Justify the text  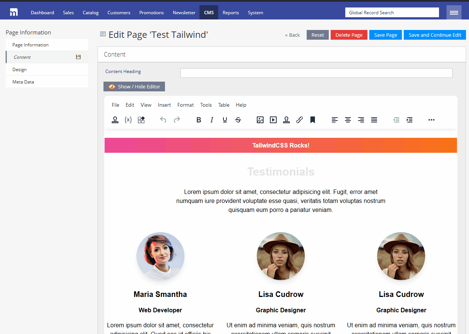[374, 120]
